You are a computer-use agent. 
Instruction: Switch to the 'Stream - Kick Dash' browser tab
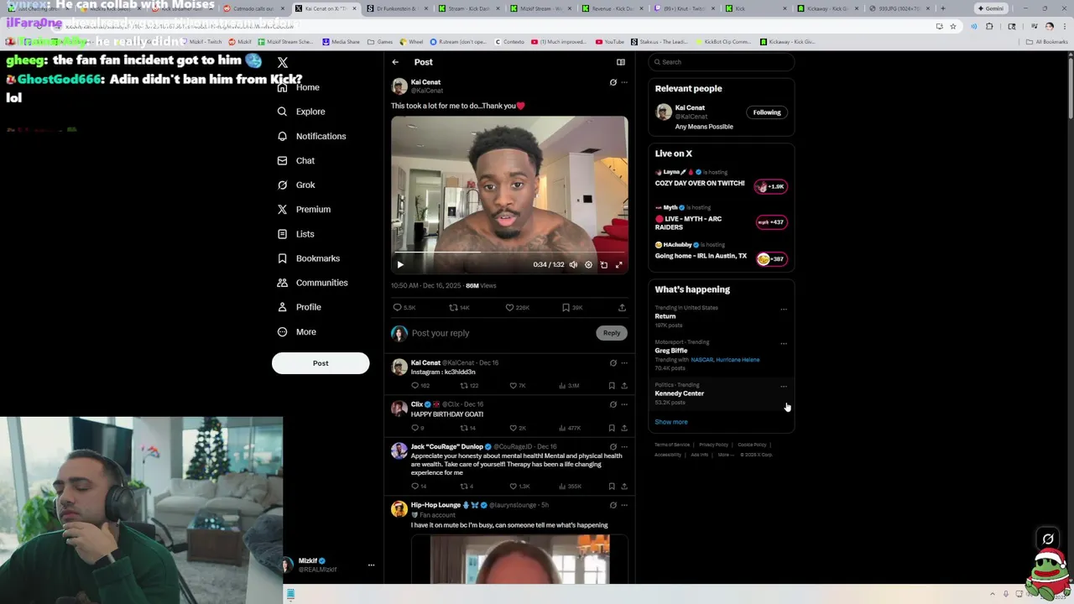pyautogui.click(x=468, y=8)
